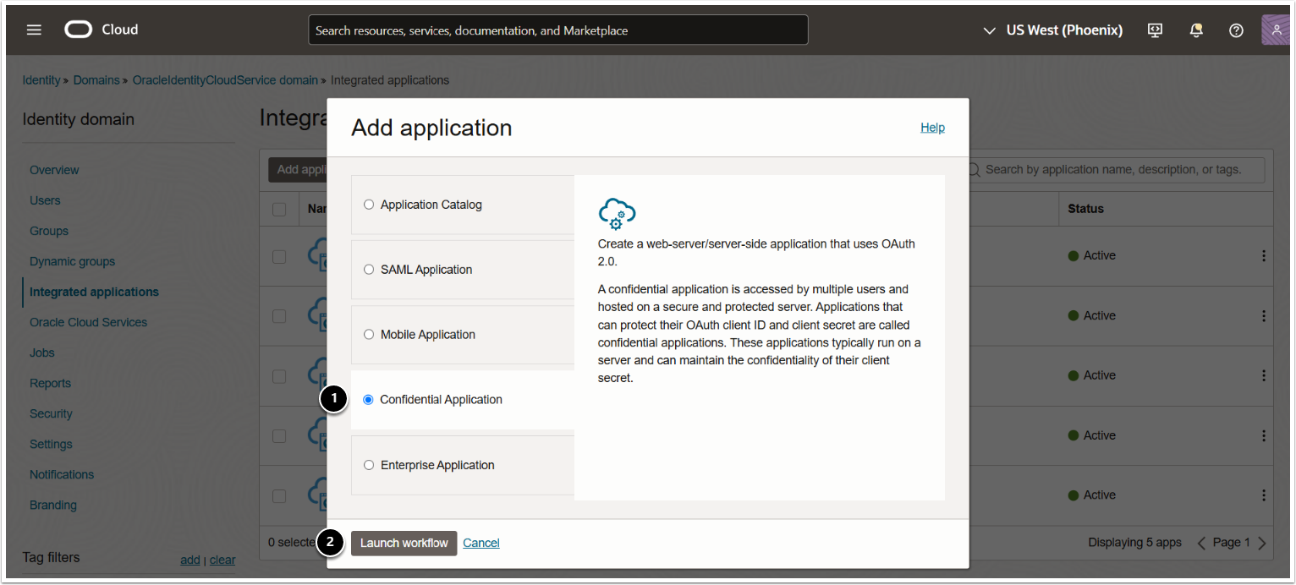
Task: Click the top resources search field
Action: pyautogui.click(x=557, y=30)
